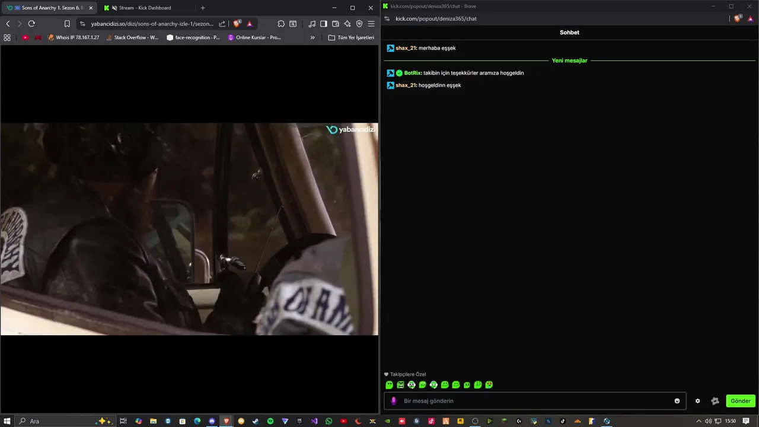Expand hidden bookmarks chevron
This screenshot has width=759, height=427.
[312, 37]
